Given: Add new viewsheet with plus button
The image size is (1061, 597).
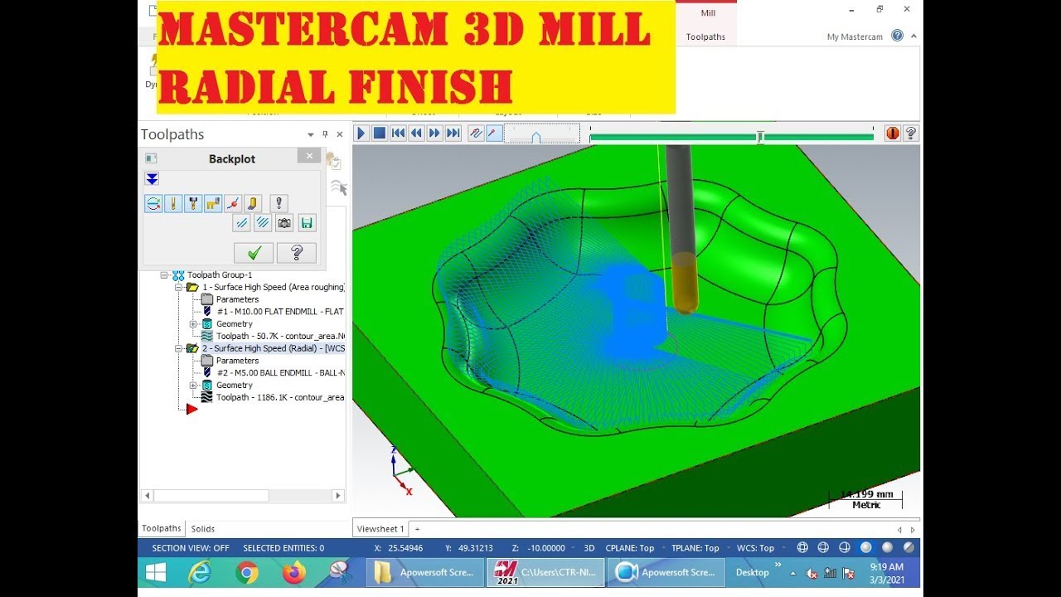Looking at the screenshot, I should click(418, 529).
